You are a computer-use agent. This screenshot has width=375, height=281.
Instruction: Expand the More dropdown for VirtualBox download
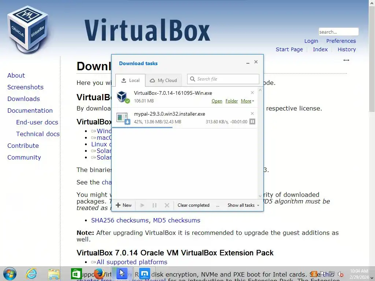[247, 101]
